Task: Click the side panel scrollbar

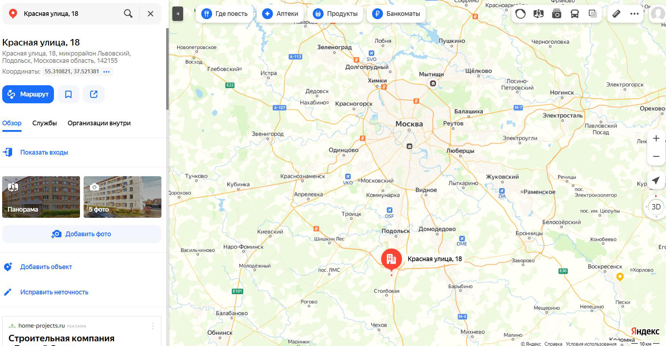Action: [167, 69]
